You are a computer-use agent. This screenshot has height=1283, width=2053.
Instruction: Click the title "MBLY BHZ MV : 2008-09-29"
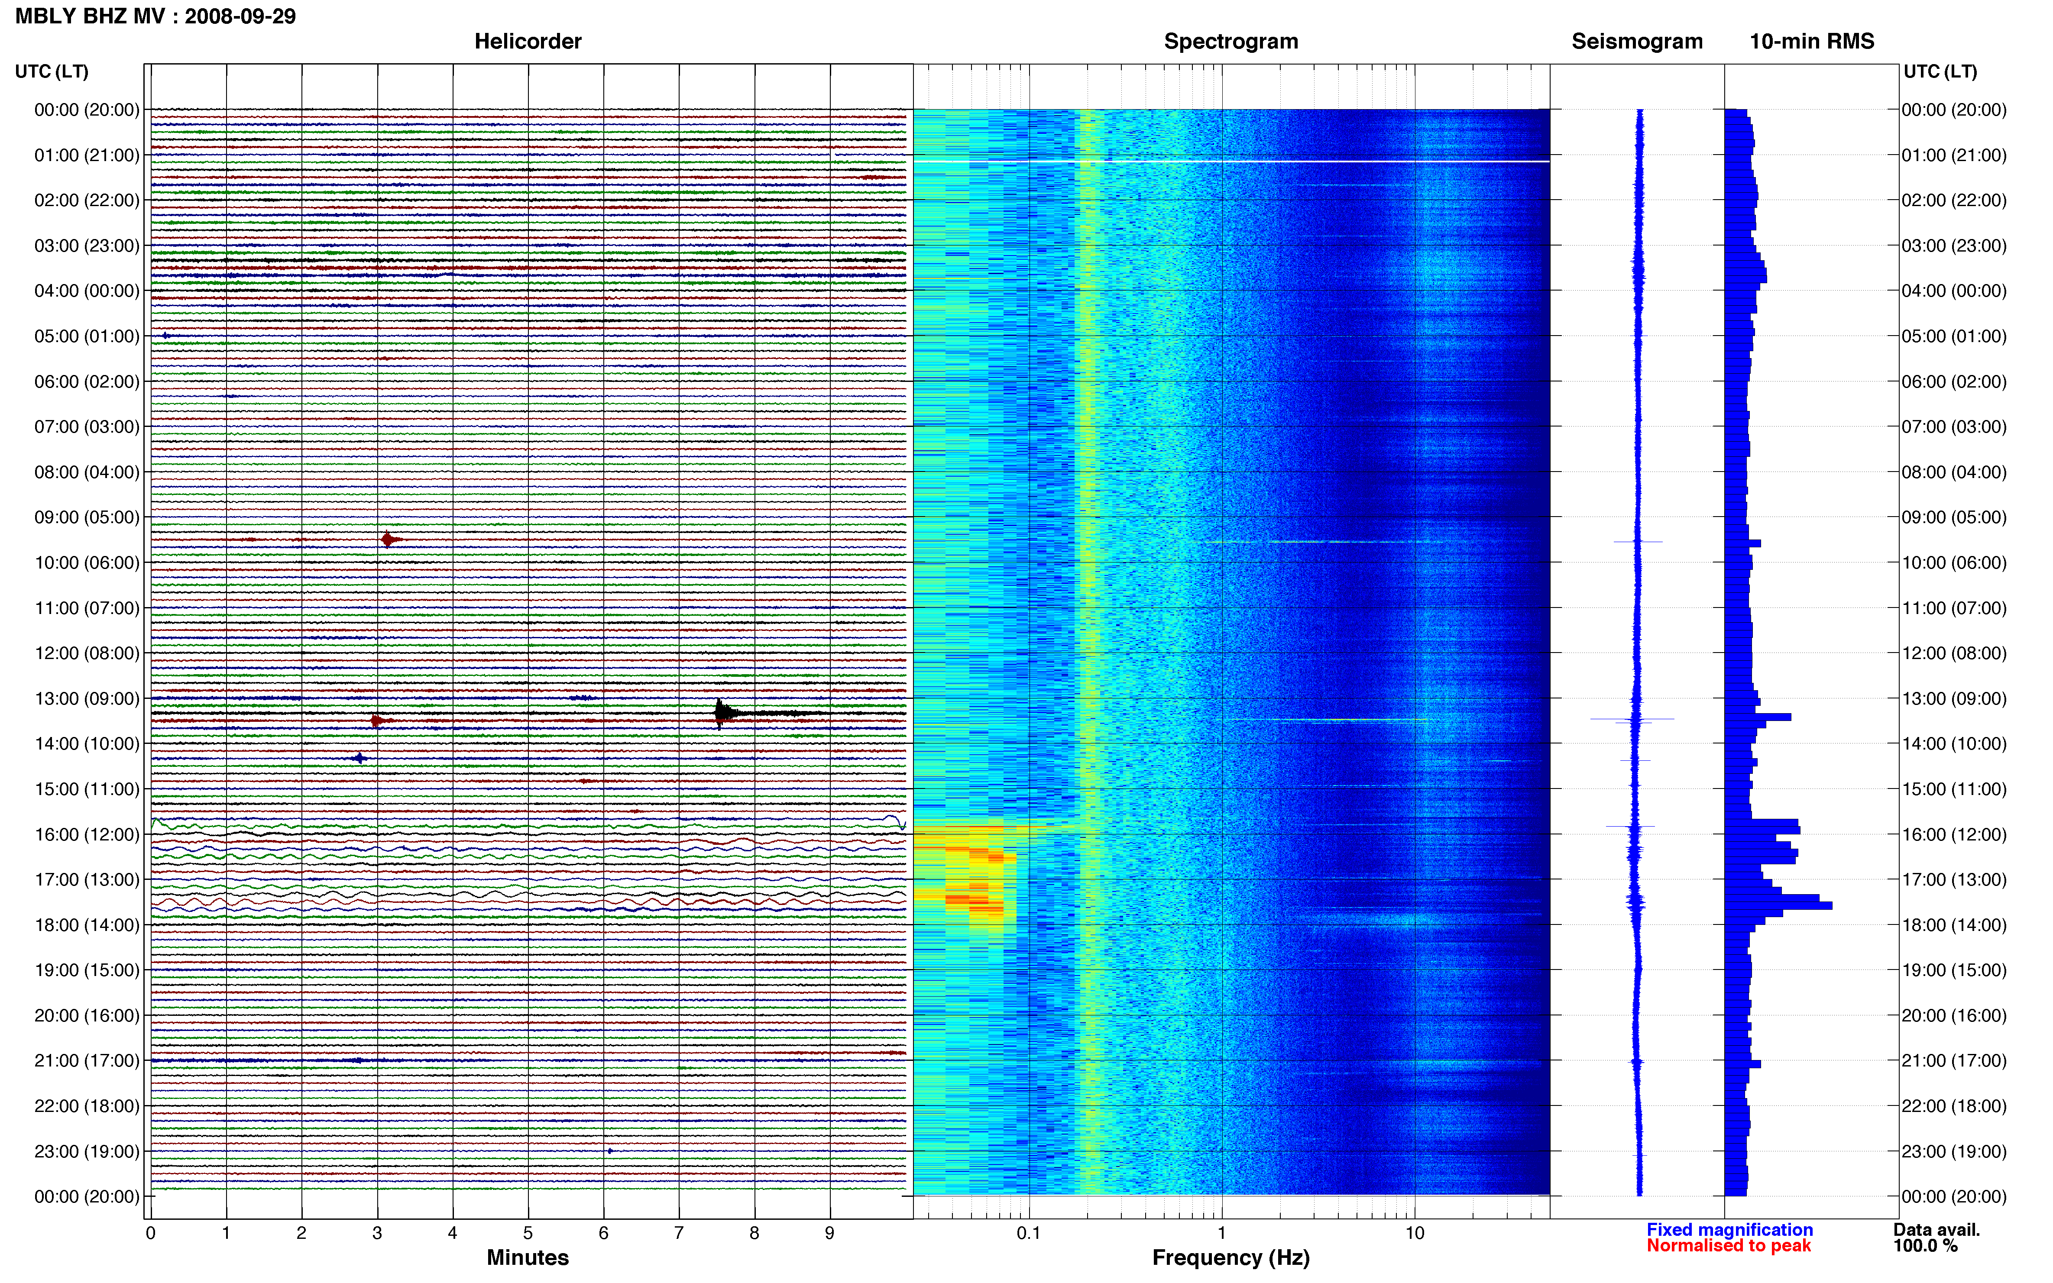click(155, 16)
